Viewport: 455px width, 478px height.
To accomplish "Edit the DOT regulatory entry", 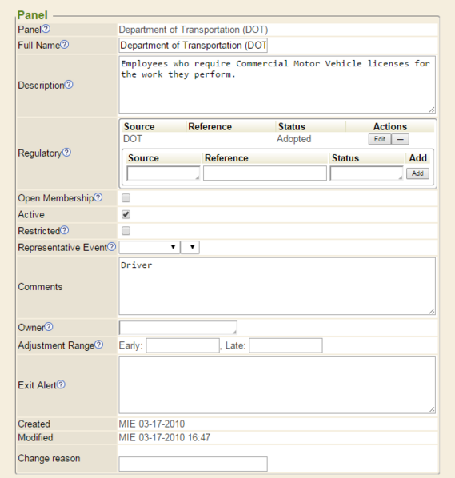I will point(380,139).
